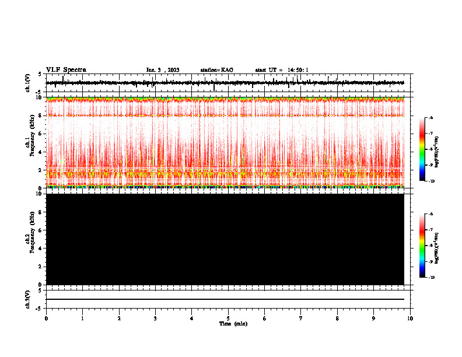Click the "-10" label on ch.2 colorbar
Screen dimensions: 462x357
[x=432, y=278]
